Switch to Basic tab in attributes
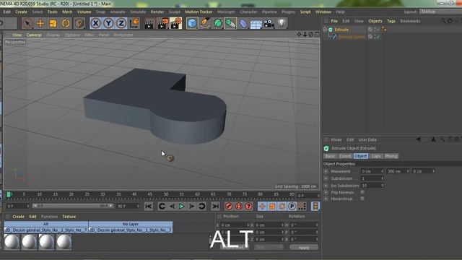 pos(330,156)
